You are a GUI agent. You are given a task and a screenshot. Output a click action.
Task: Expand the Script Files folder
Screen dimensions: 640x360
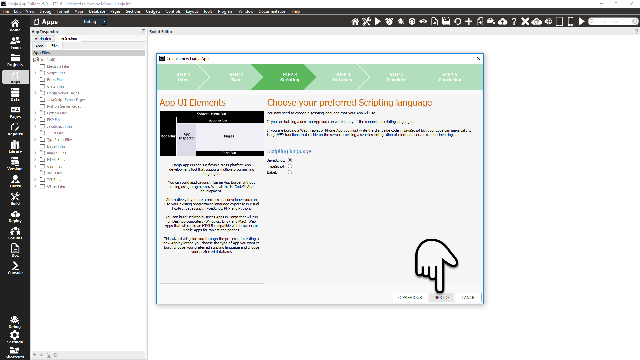click(x=35, y=73)
